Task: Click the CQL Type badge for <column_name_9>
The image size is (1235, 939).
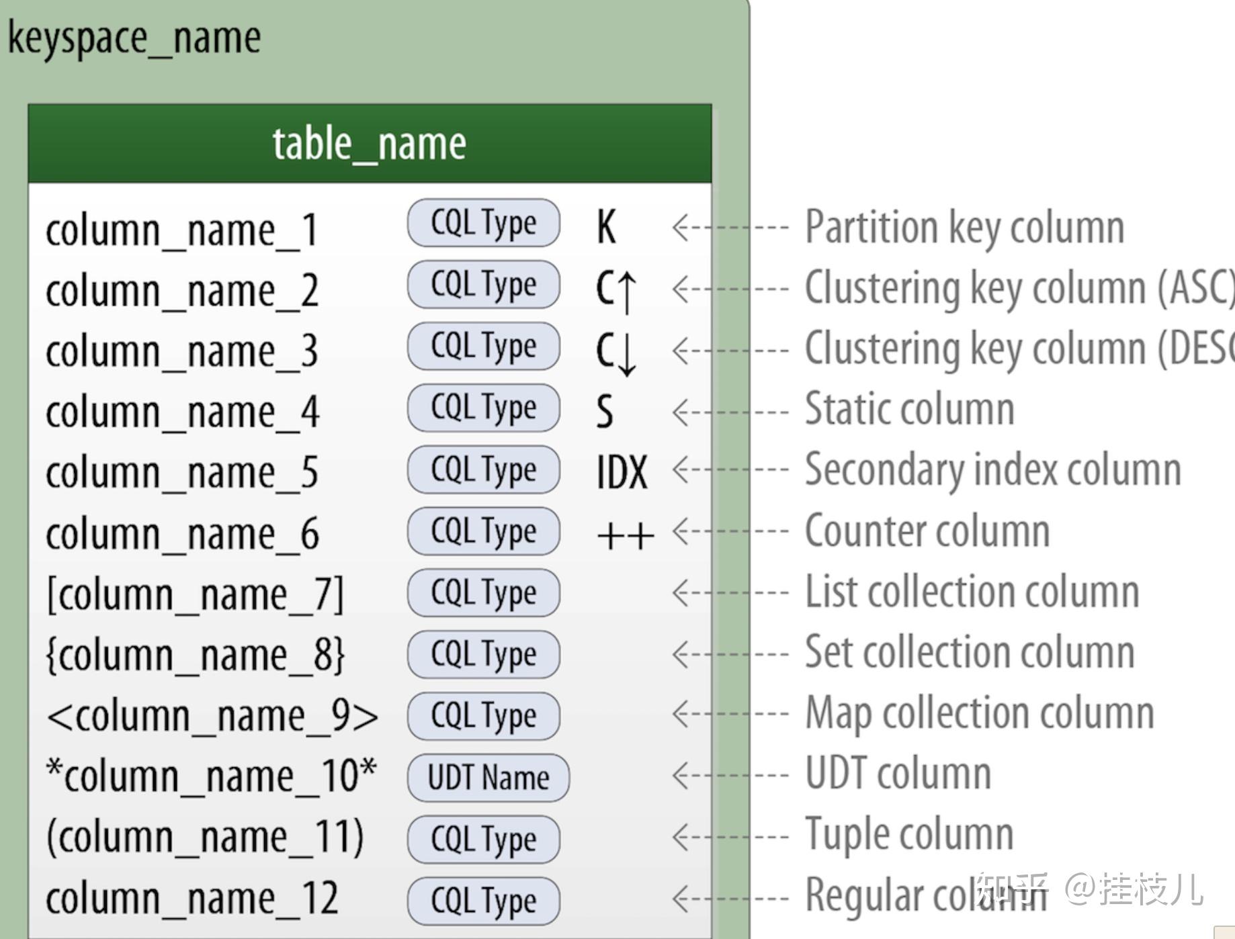Action: point(484,717)
